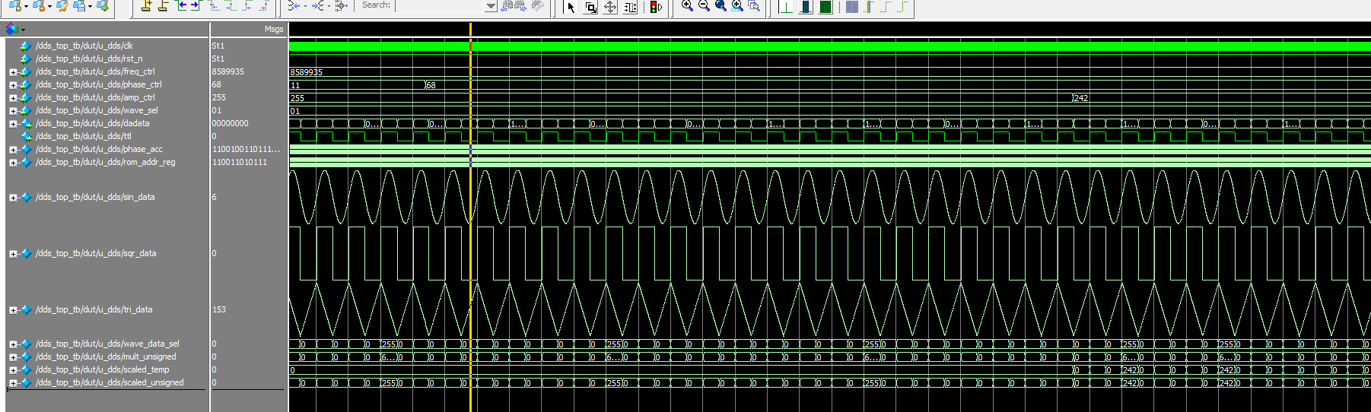This screenshot has width=1371, height=412.
Task: Open the Search field dropdown arrow
Action: click(491, 6)
